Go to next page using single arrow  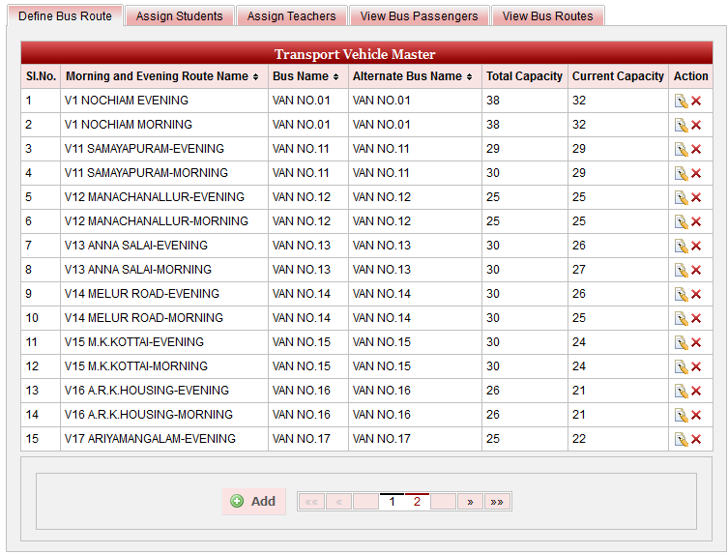[x=470, y=502]
